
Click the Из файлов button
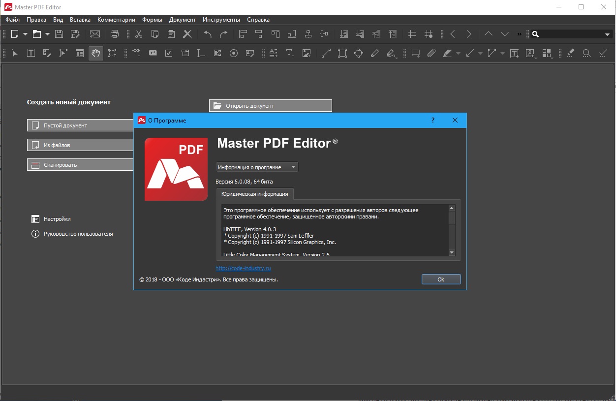click(81, 145)
